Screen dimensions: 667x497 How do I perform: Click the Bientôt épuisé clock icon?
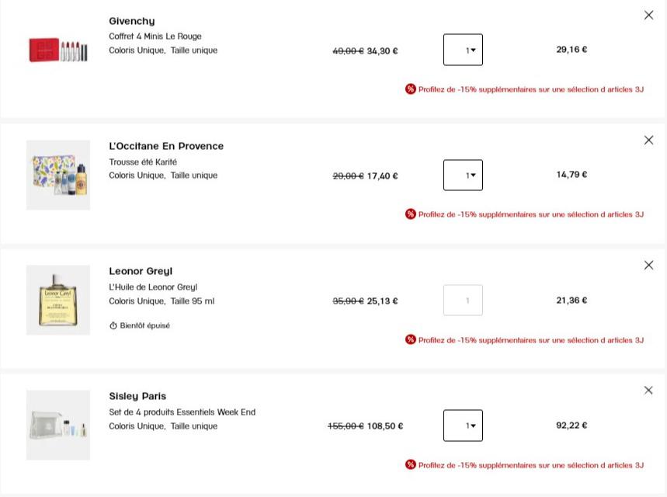pyautogui.click(x=113, y=325)
